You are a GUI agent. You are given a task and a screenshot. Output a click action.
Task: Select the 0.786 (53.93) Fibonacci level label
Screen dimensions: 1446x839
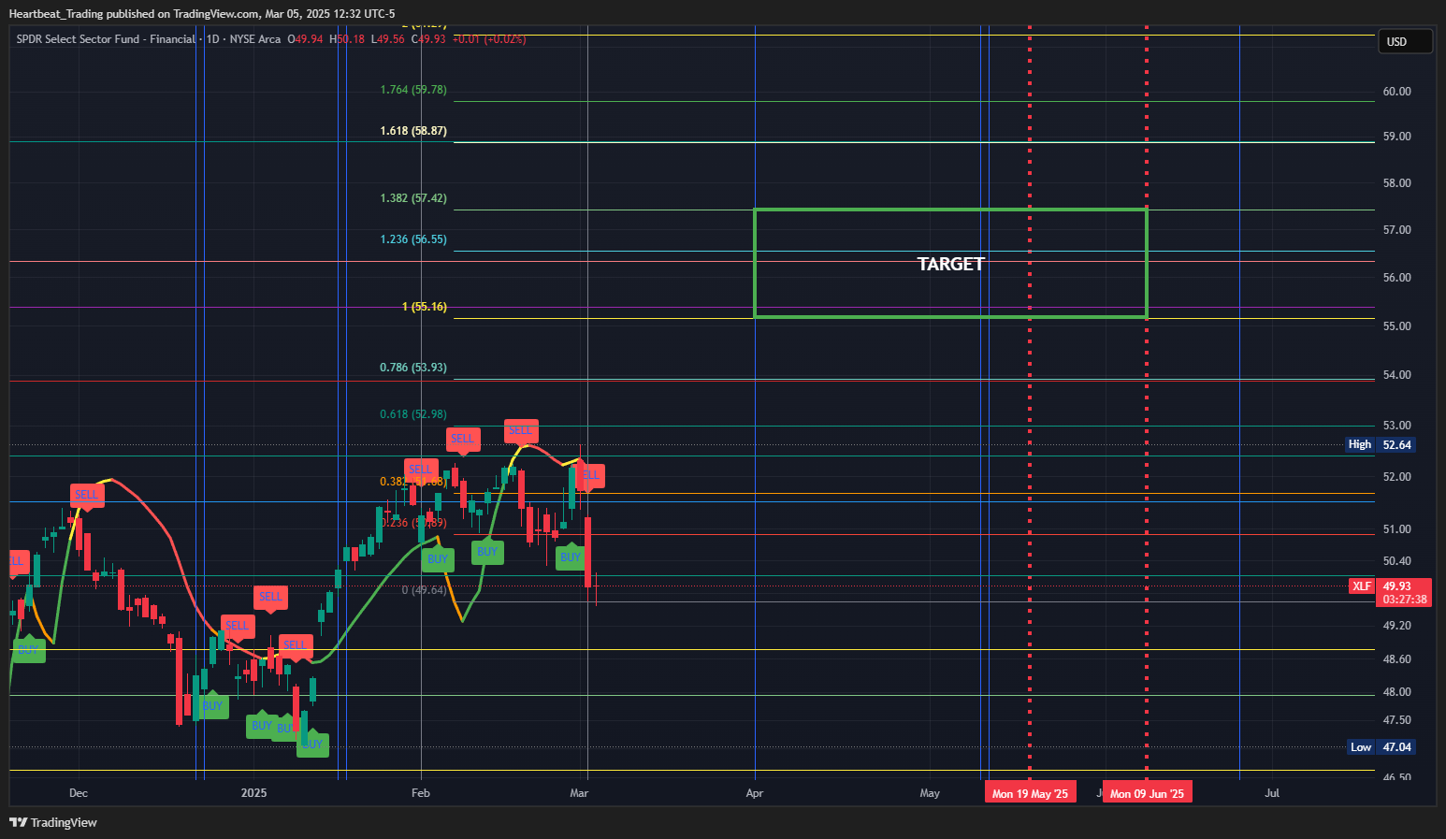coord(413,368)
